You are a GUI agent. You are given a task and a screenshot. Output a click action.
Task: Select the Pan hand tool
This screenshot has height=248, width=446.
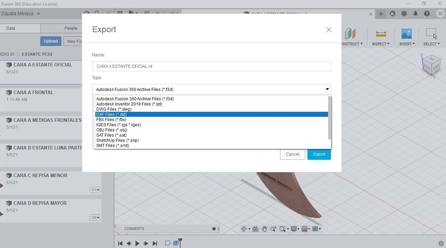[x=264, y=229]
